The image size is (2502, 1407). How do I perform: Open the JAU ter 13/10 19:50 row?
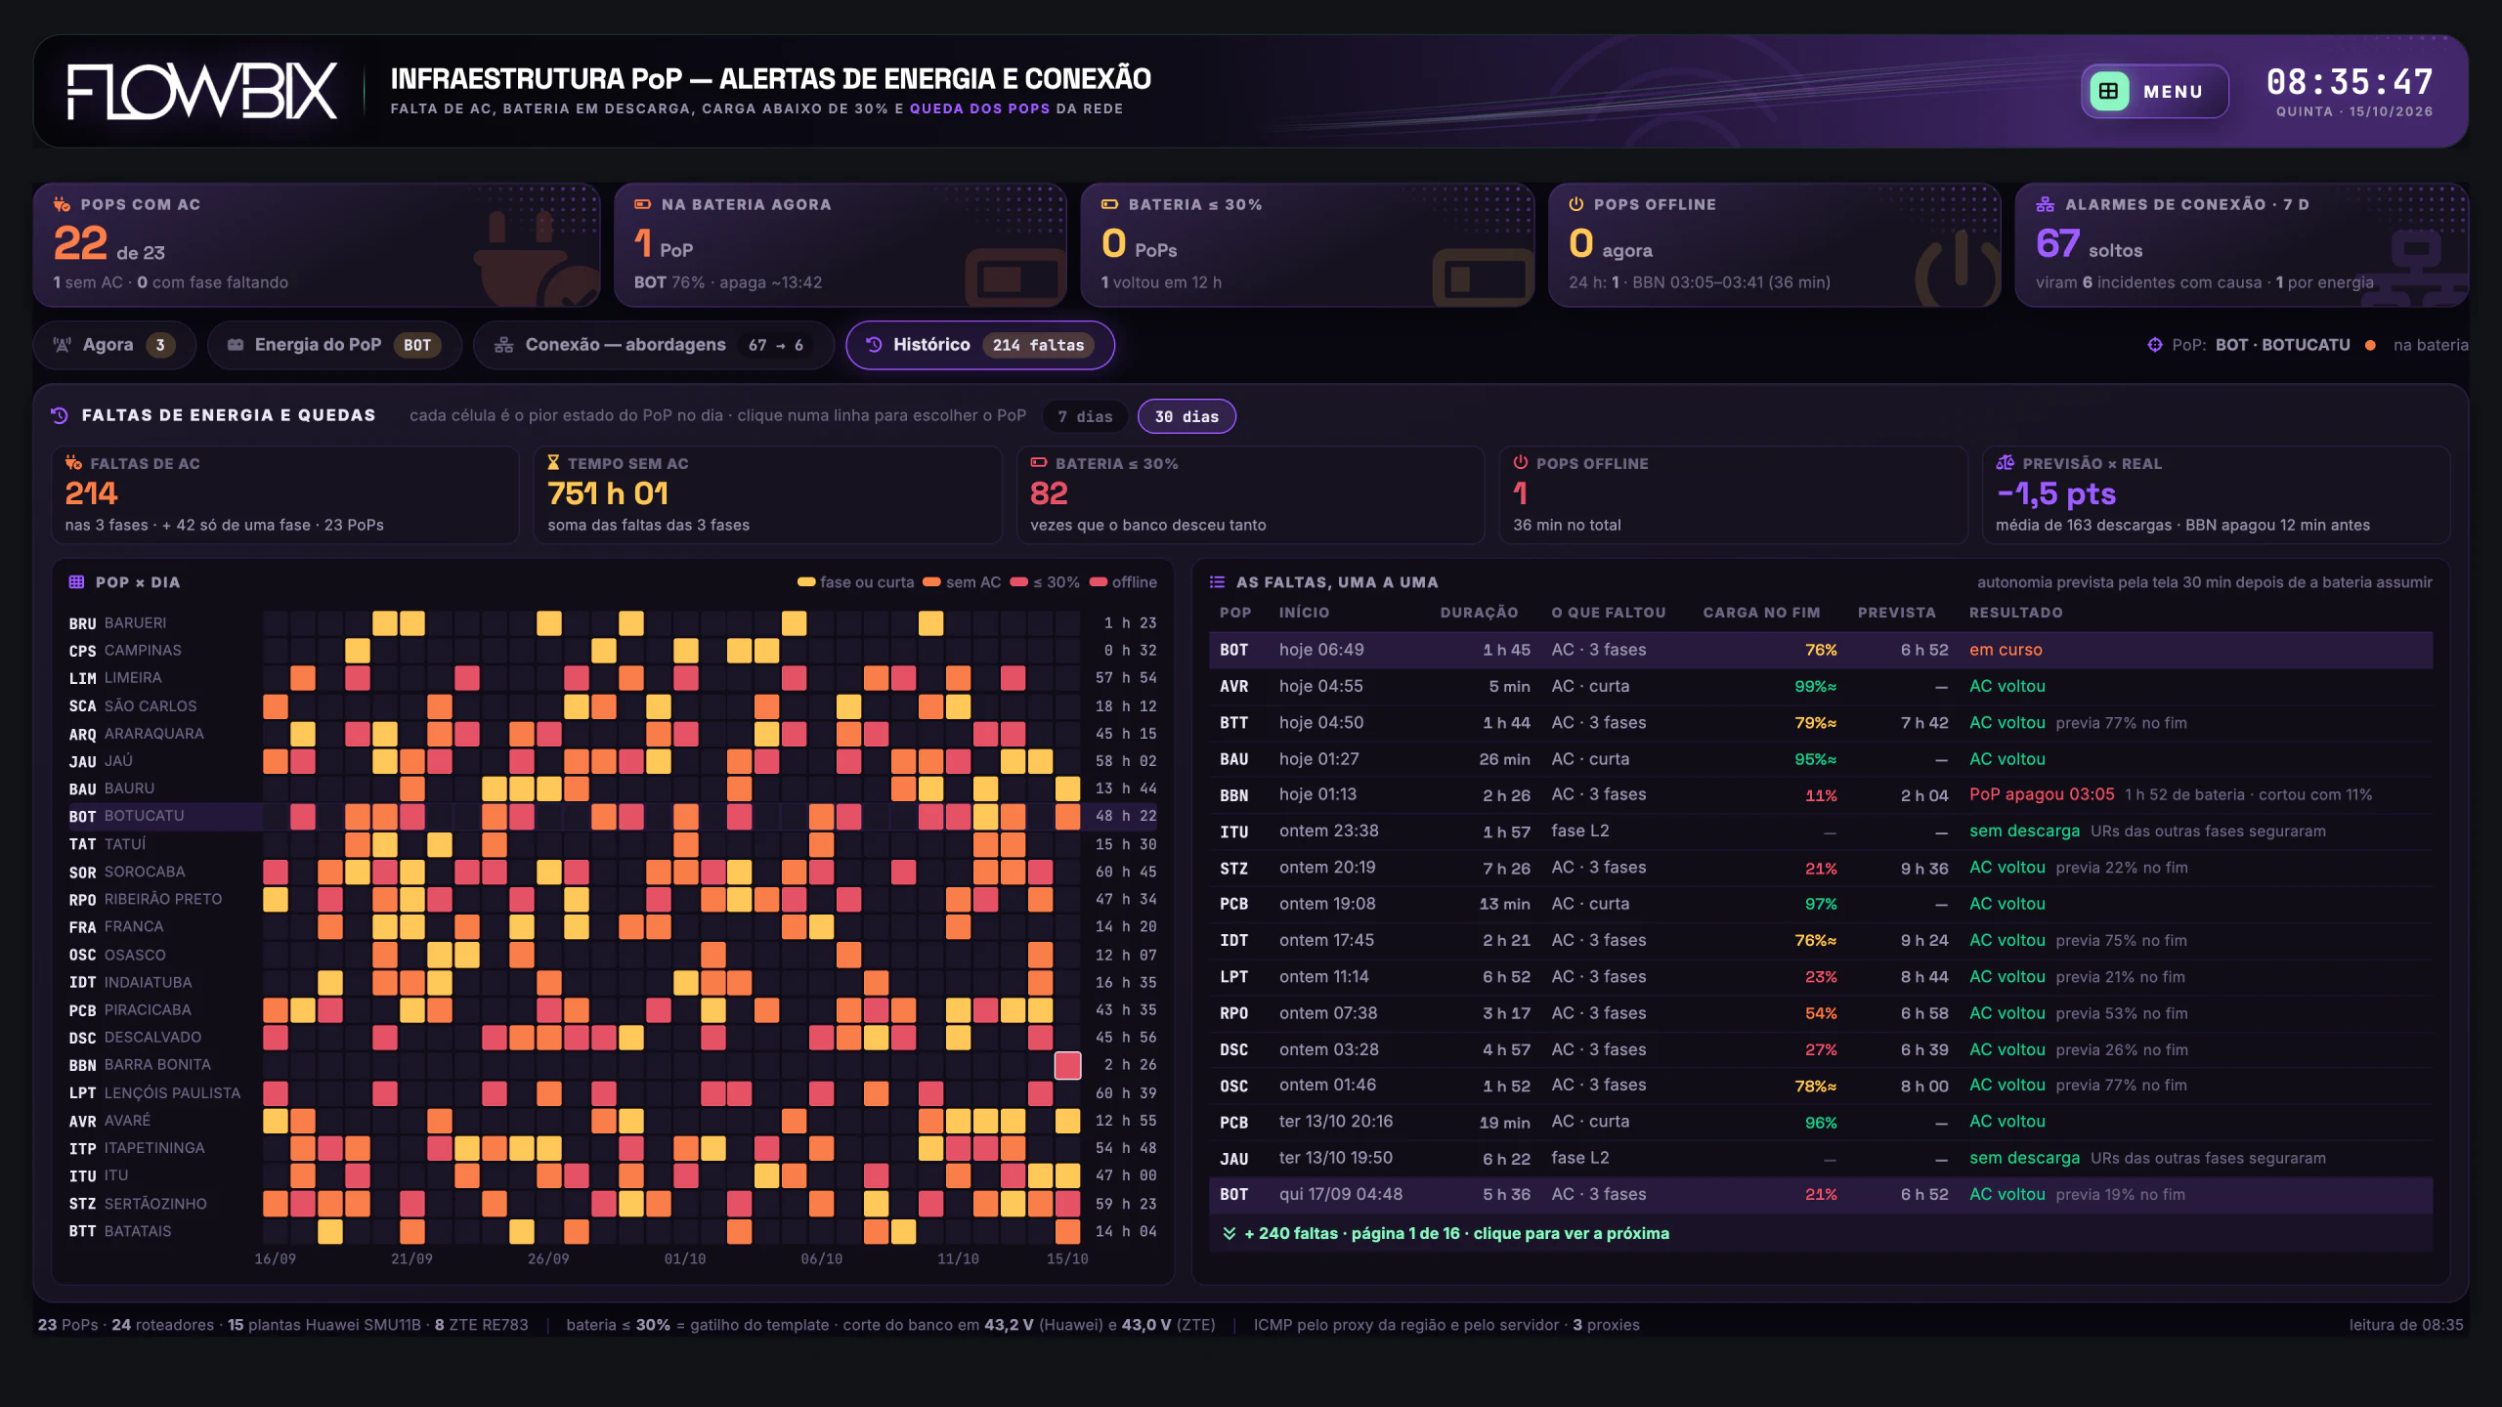1820,1158
